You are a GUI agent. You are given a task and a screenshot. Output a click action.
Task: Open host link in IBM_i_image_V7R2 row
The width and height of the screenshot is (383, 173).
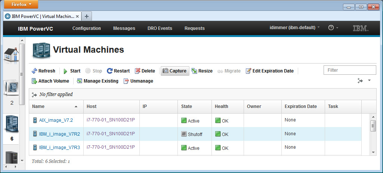pyautogui.click(x=111, y=133)
